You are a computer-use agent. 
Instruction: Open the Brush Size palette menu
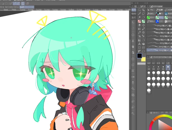pos(148,57)
